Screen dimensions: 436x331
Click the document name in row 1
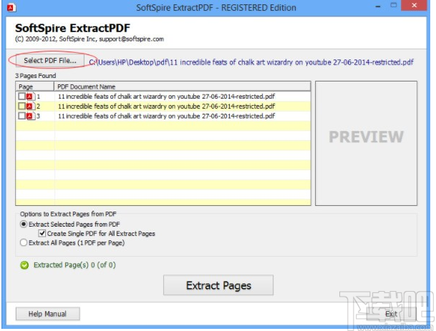click(166, 97)
